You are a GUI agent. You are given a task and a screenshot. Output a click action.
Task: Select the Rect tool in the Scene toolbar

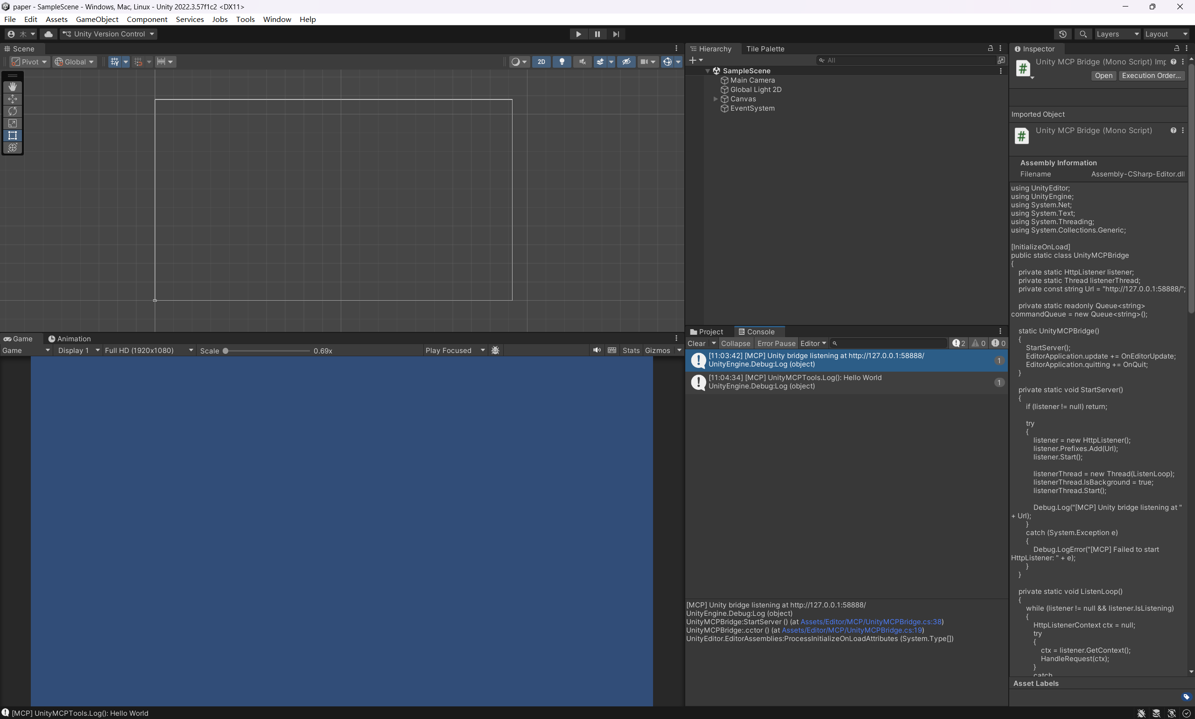pos(13,136)
